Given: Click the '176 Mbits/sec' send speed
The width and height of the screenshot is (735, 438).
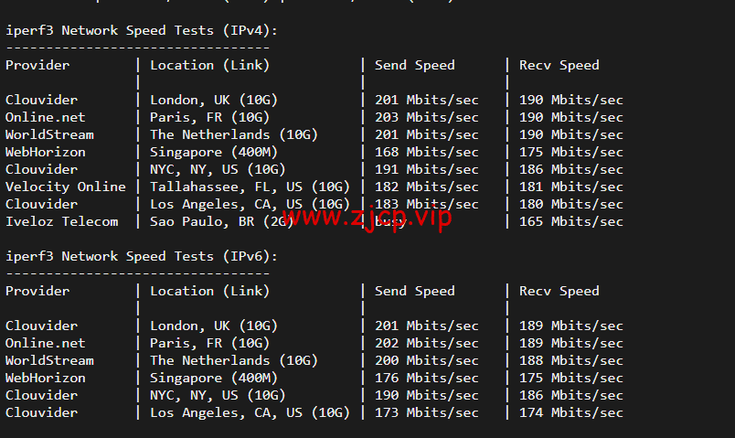Looking at the screenshot, I should click(427, 378).
